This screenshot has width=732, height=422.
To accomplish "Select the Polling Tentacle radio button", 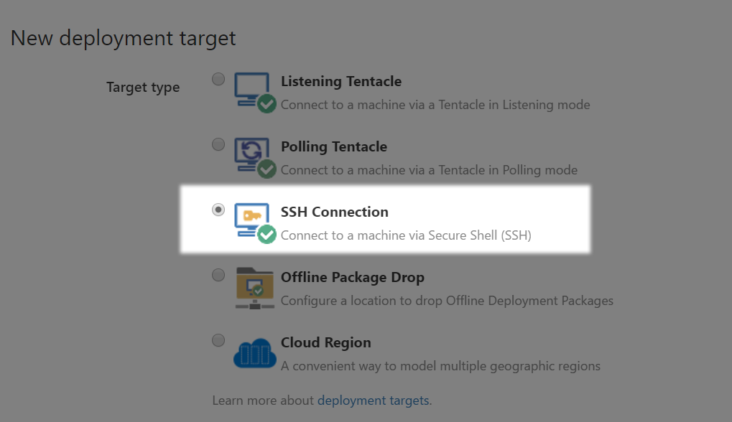I will [218, 144].
